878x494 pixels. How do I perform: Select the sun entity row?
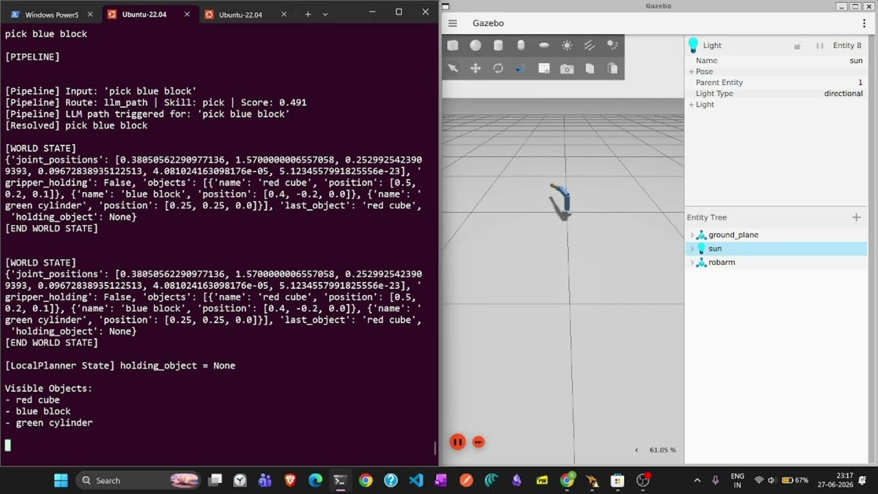[776, 248]
